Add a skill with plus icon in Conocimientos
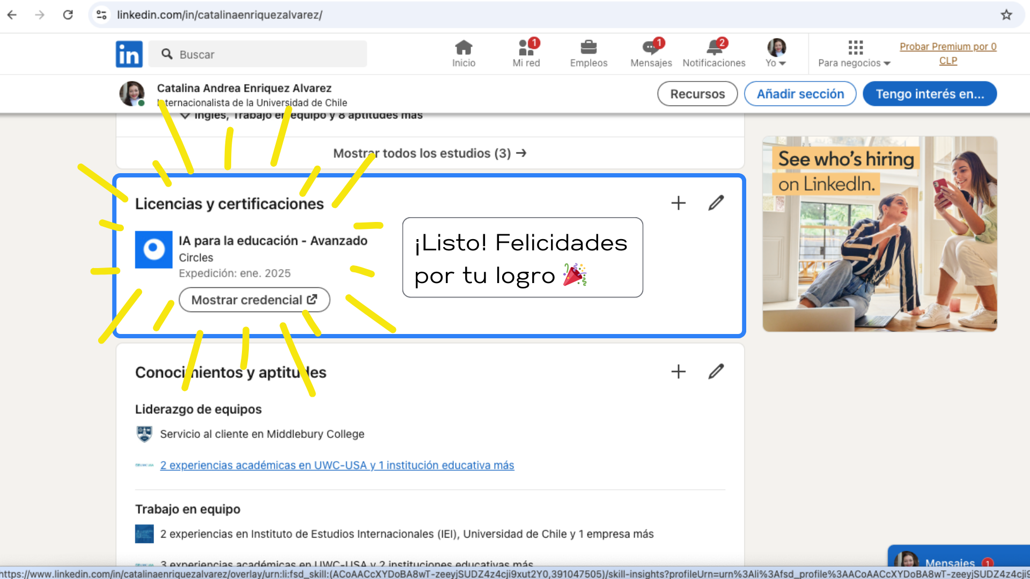 [678, 372]
